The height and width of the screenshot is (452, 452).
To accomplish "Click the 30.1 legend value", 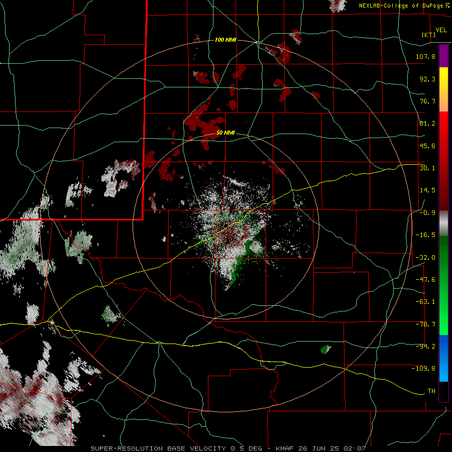I will pos(427,168).
